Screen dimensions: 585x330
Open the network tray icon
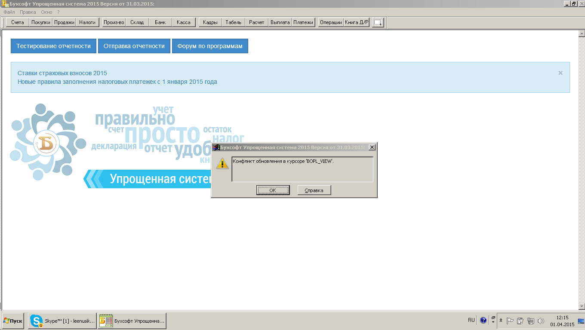coord(531,321)
